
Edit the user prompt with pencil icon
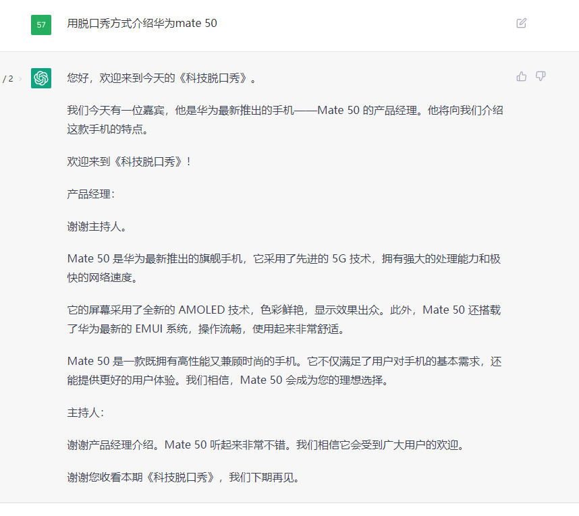click(521, 23)
